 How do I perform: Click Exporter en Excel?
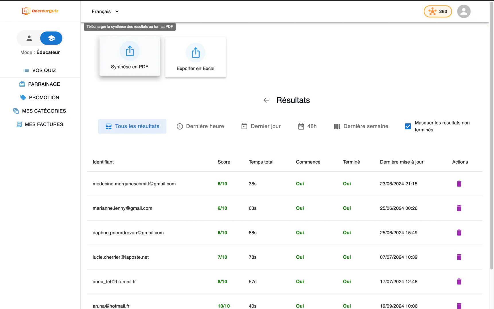click(195, 57)
